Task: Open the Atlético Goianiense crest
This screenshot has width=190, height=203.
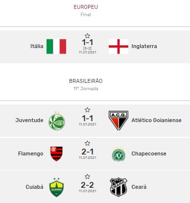Action: click(x=119, y=121)
